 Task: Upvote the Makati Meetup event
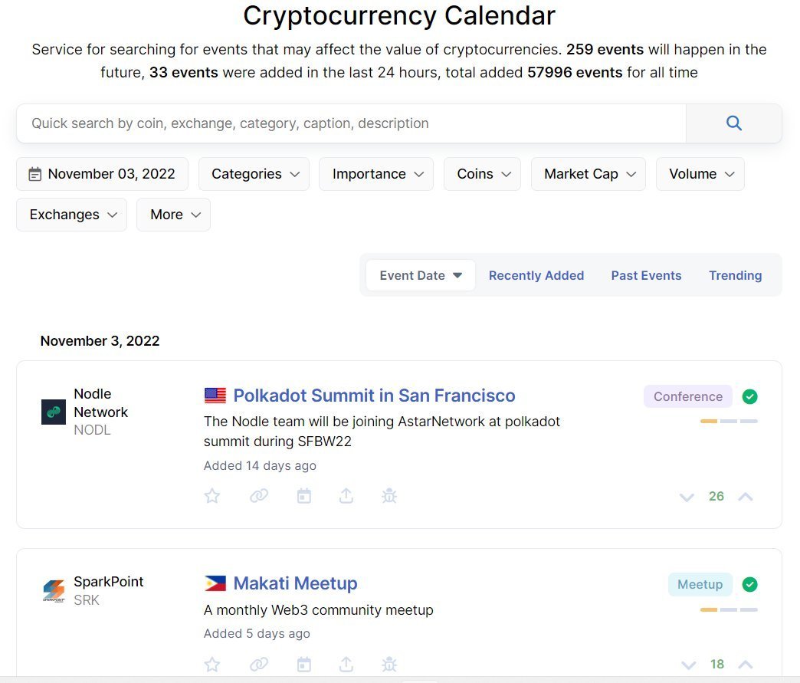745,664
